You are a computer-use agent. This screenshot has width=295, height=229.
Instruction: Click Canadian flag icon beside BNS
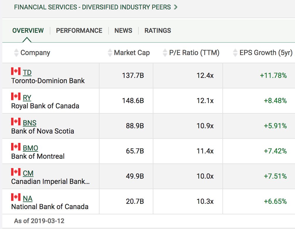pos(16,122)
